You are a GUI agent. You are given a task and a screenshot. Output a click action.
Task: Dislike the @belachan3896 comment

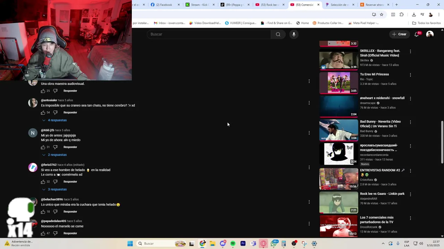55,212
